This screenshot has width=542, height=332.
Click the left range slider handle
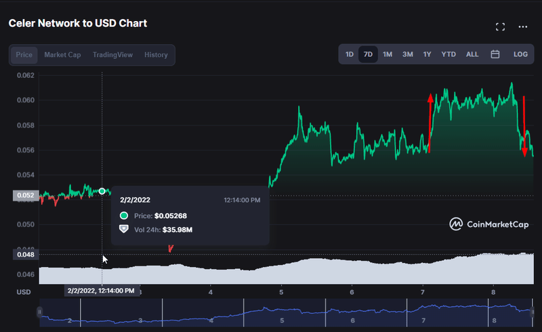click(39, 312)
